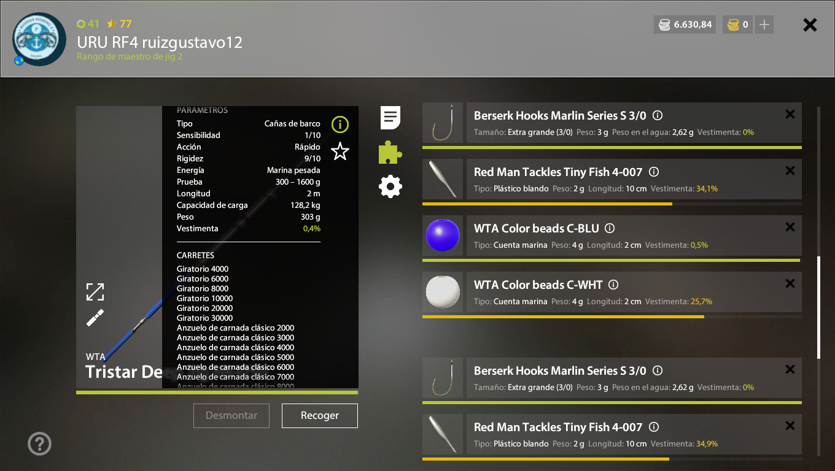Open the puzzle piece components tab
Screen dimensions: 835x471
click(x=390, y=152)
